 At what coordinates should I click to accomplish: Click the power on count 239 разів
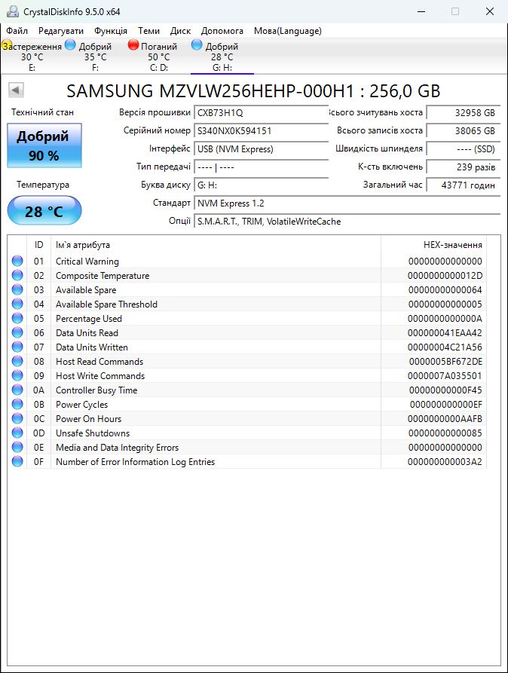point(464,167)
